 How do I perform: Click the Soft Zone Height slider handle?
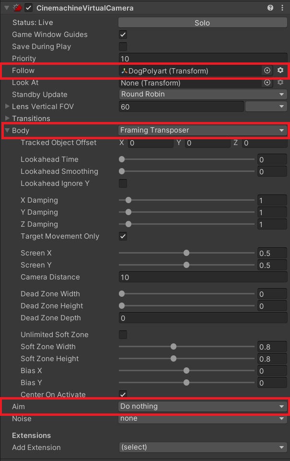174,358
